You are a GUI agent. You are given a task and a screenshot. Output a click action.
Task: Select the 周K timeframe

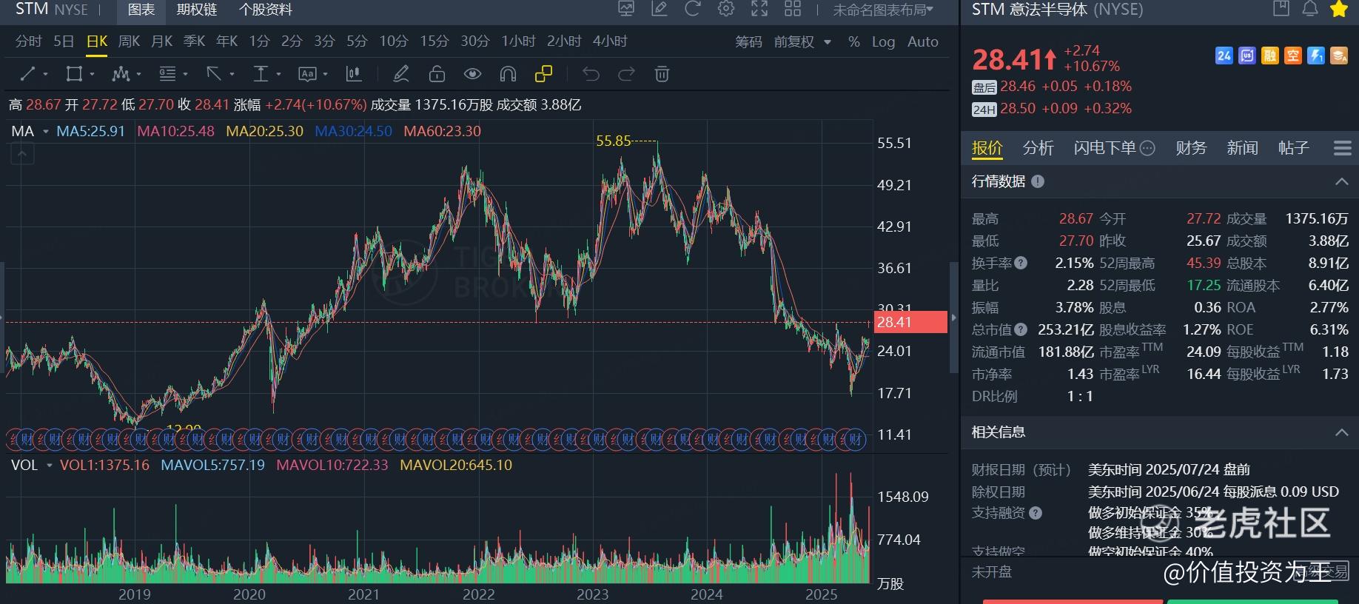tap(129, 41)
